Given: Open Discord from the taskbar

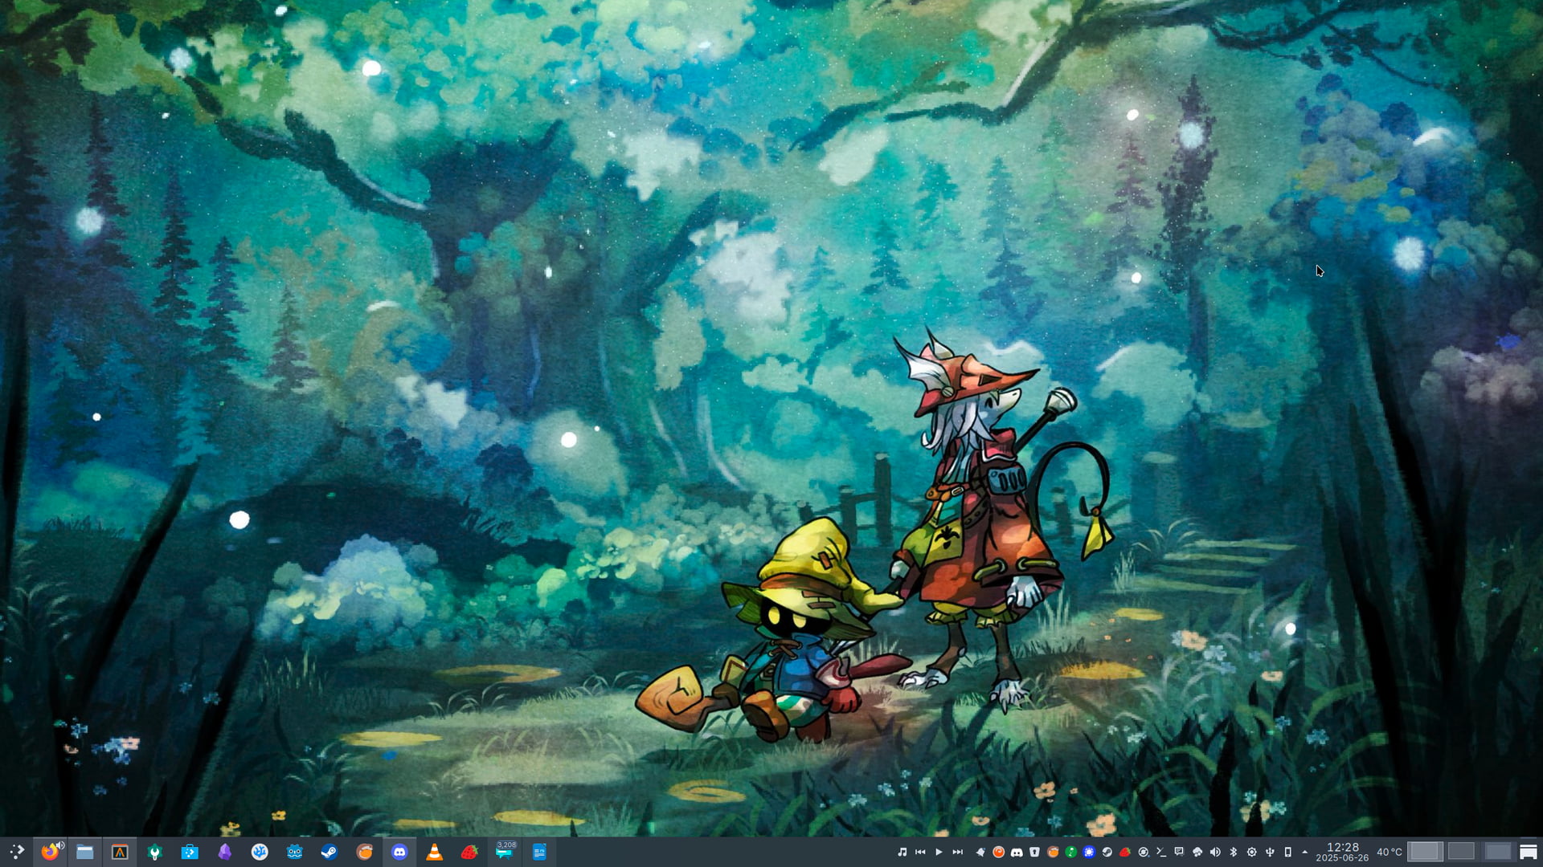Looking at the screenshot, I should coord(399,852).
